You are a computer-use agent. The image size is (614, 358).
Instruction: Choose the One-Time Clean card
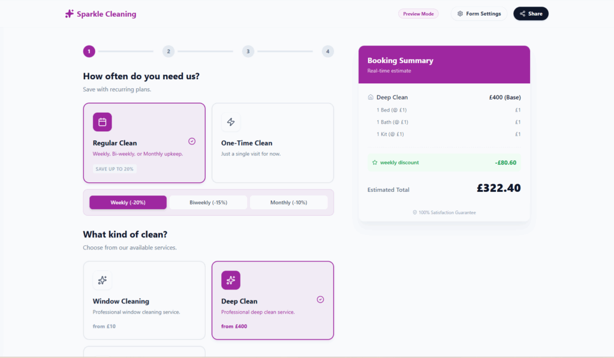tap(272, 143)
